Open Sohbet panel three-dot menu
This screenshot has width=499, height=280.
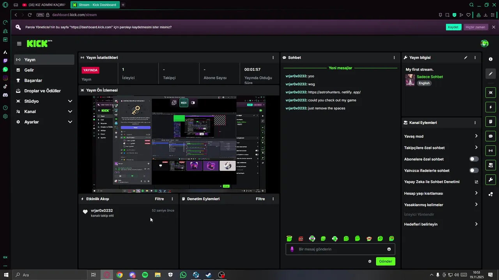(394, 58)
